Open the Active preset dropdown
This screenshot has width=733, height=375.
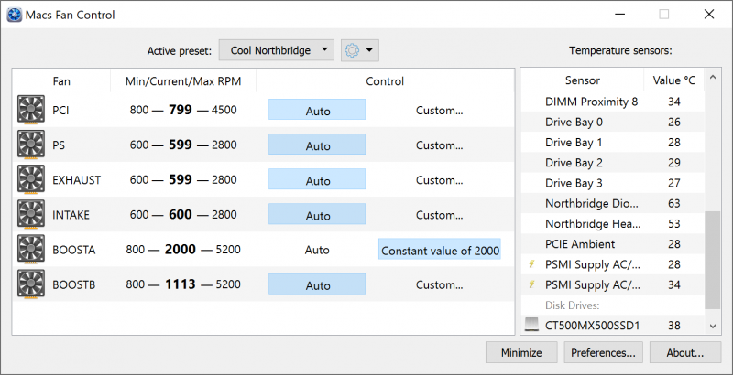point(276,50)
